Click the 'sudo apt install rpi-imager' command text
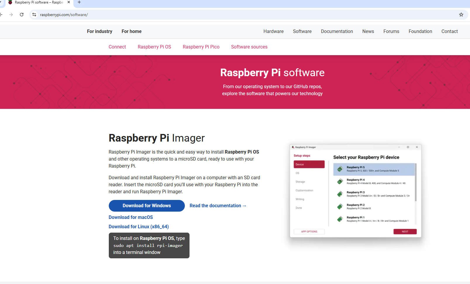Screen dimensions: 470x284 click(148, 245)
